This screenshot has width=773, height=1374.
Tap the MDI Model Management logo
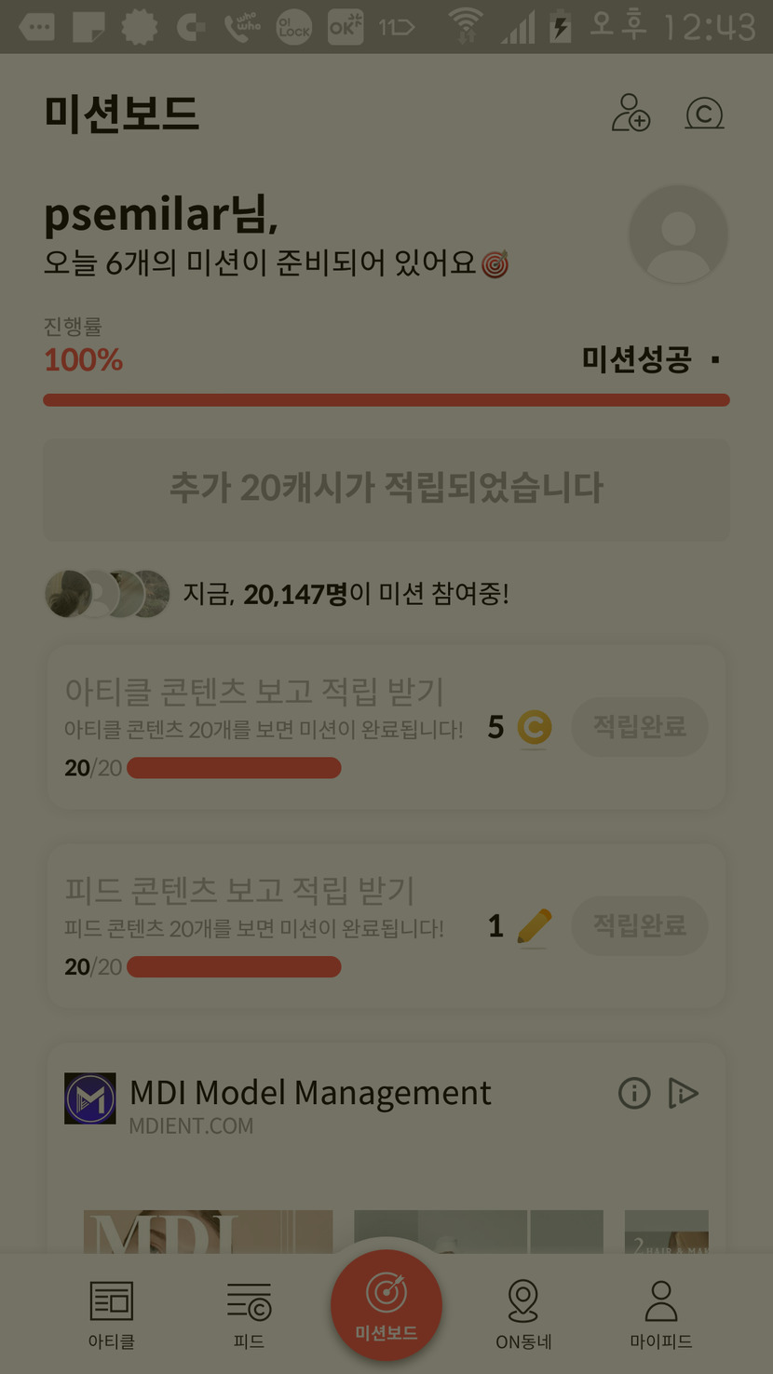(x=90, y=1098)
